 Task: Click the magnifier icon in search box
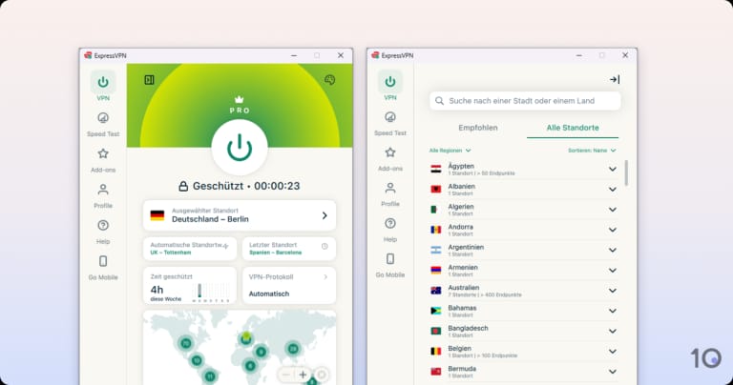(x=439, y=101)
